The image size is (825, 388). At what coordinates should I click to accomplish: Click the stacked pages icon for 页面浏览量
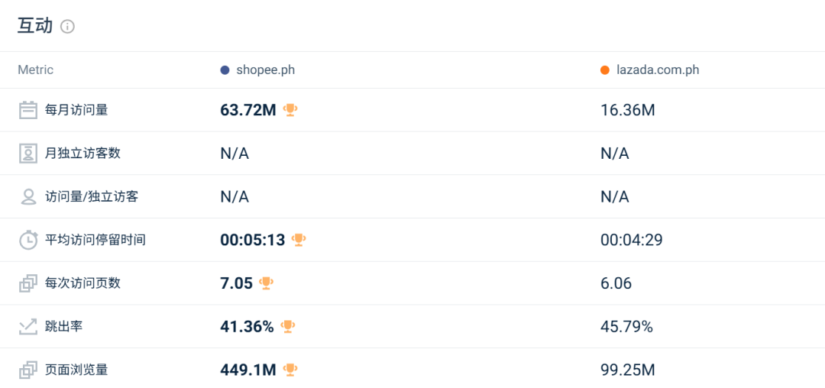[28, 370]
